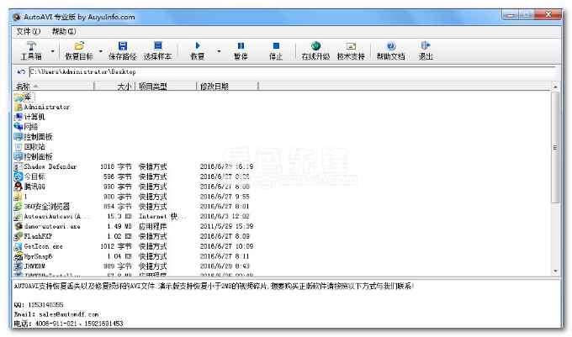Click the 选择样本 toolbar icon

[157, 45]
